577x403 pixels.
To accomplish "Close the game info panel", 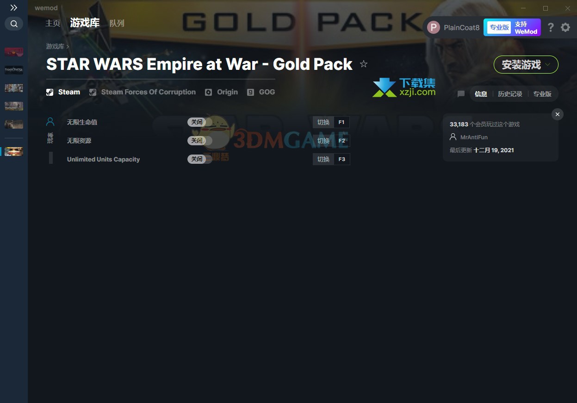I will [558, 114].
